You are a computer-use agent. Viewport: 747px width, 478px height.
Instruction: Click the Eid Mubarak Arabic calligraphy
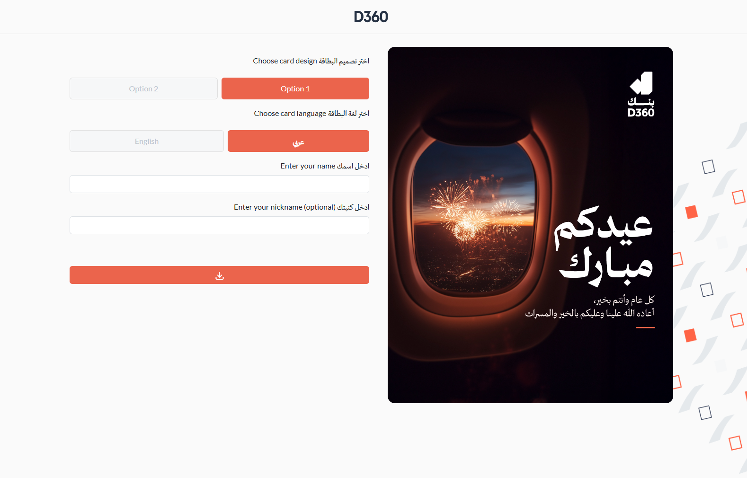tap(604, 246)
